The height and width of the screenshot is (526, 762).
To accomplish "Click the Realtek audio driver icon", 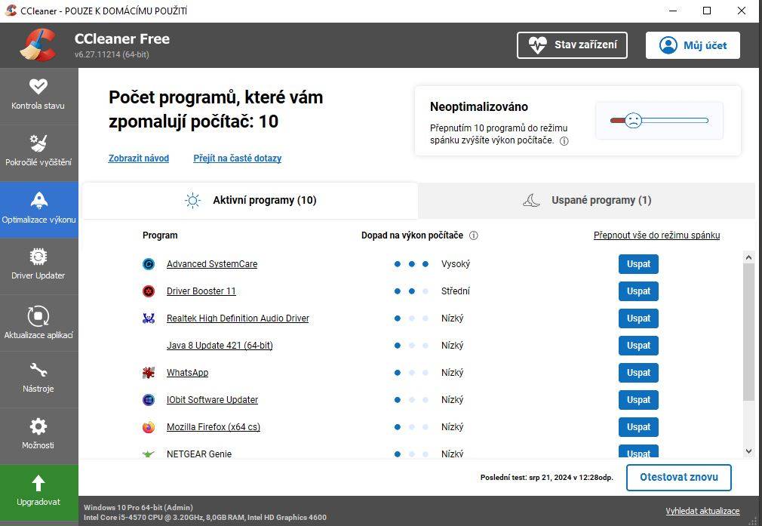I will 148,318.
